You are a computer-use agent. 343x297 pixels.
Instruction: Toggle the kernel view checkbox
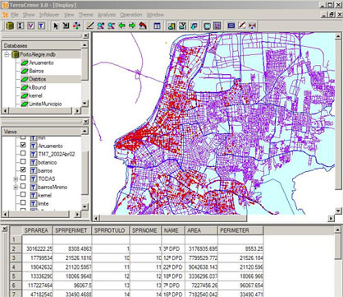coord(23,194)
